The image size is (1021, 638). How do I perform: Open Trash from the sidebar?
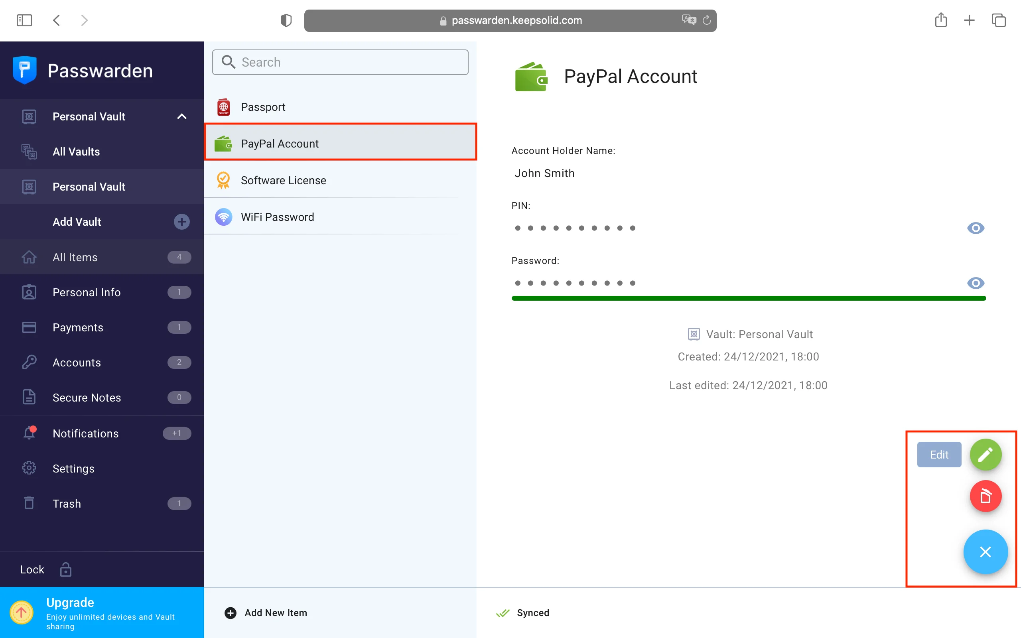pyautogui.click(x=67, y=503)
